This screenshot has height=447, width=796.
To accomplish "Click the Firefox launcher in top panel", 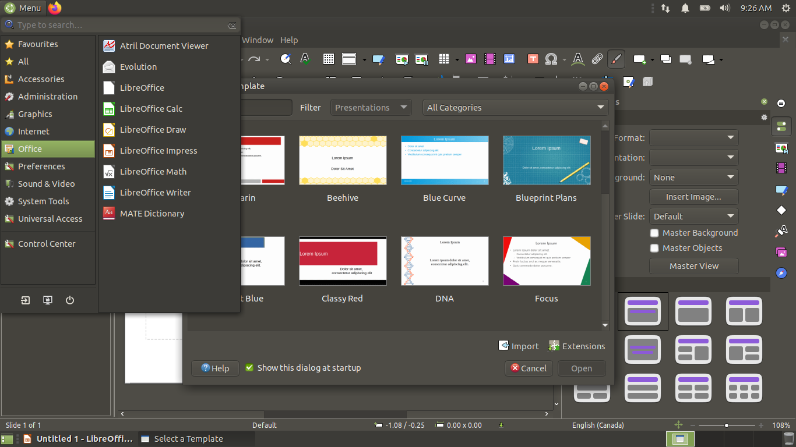I will [55, 8].
